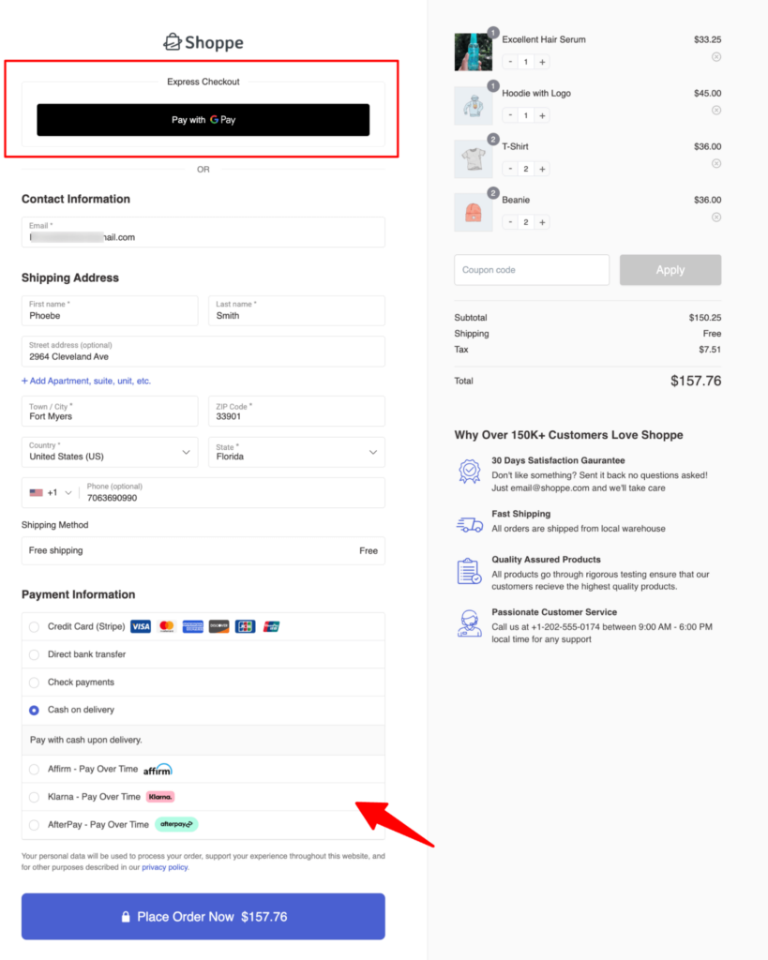
Task: Click the Apply coupon button
Action: point(670,269)
